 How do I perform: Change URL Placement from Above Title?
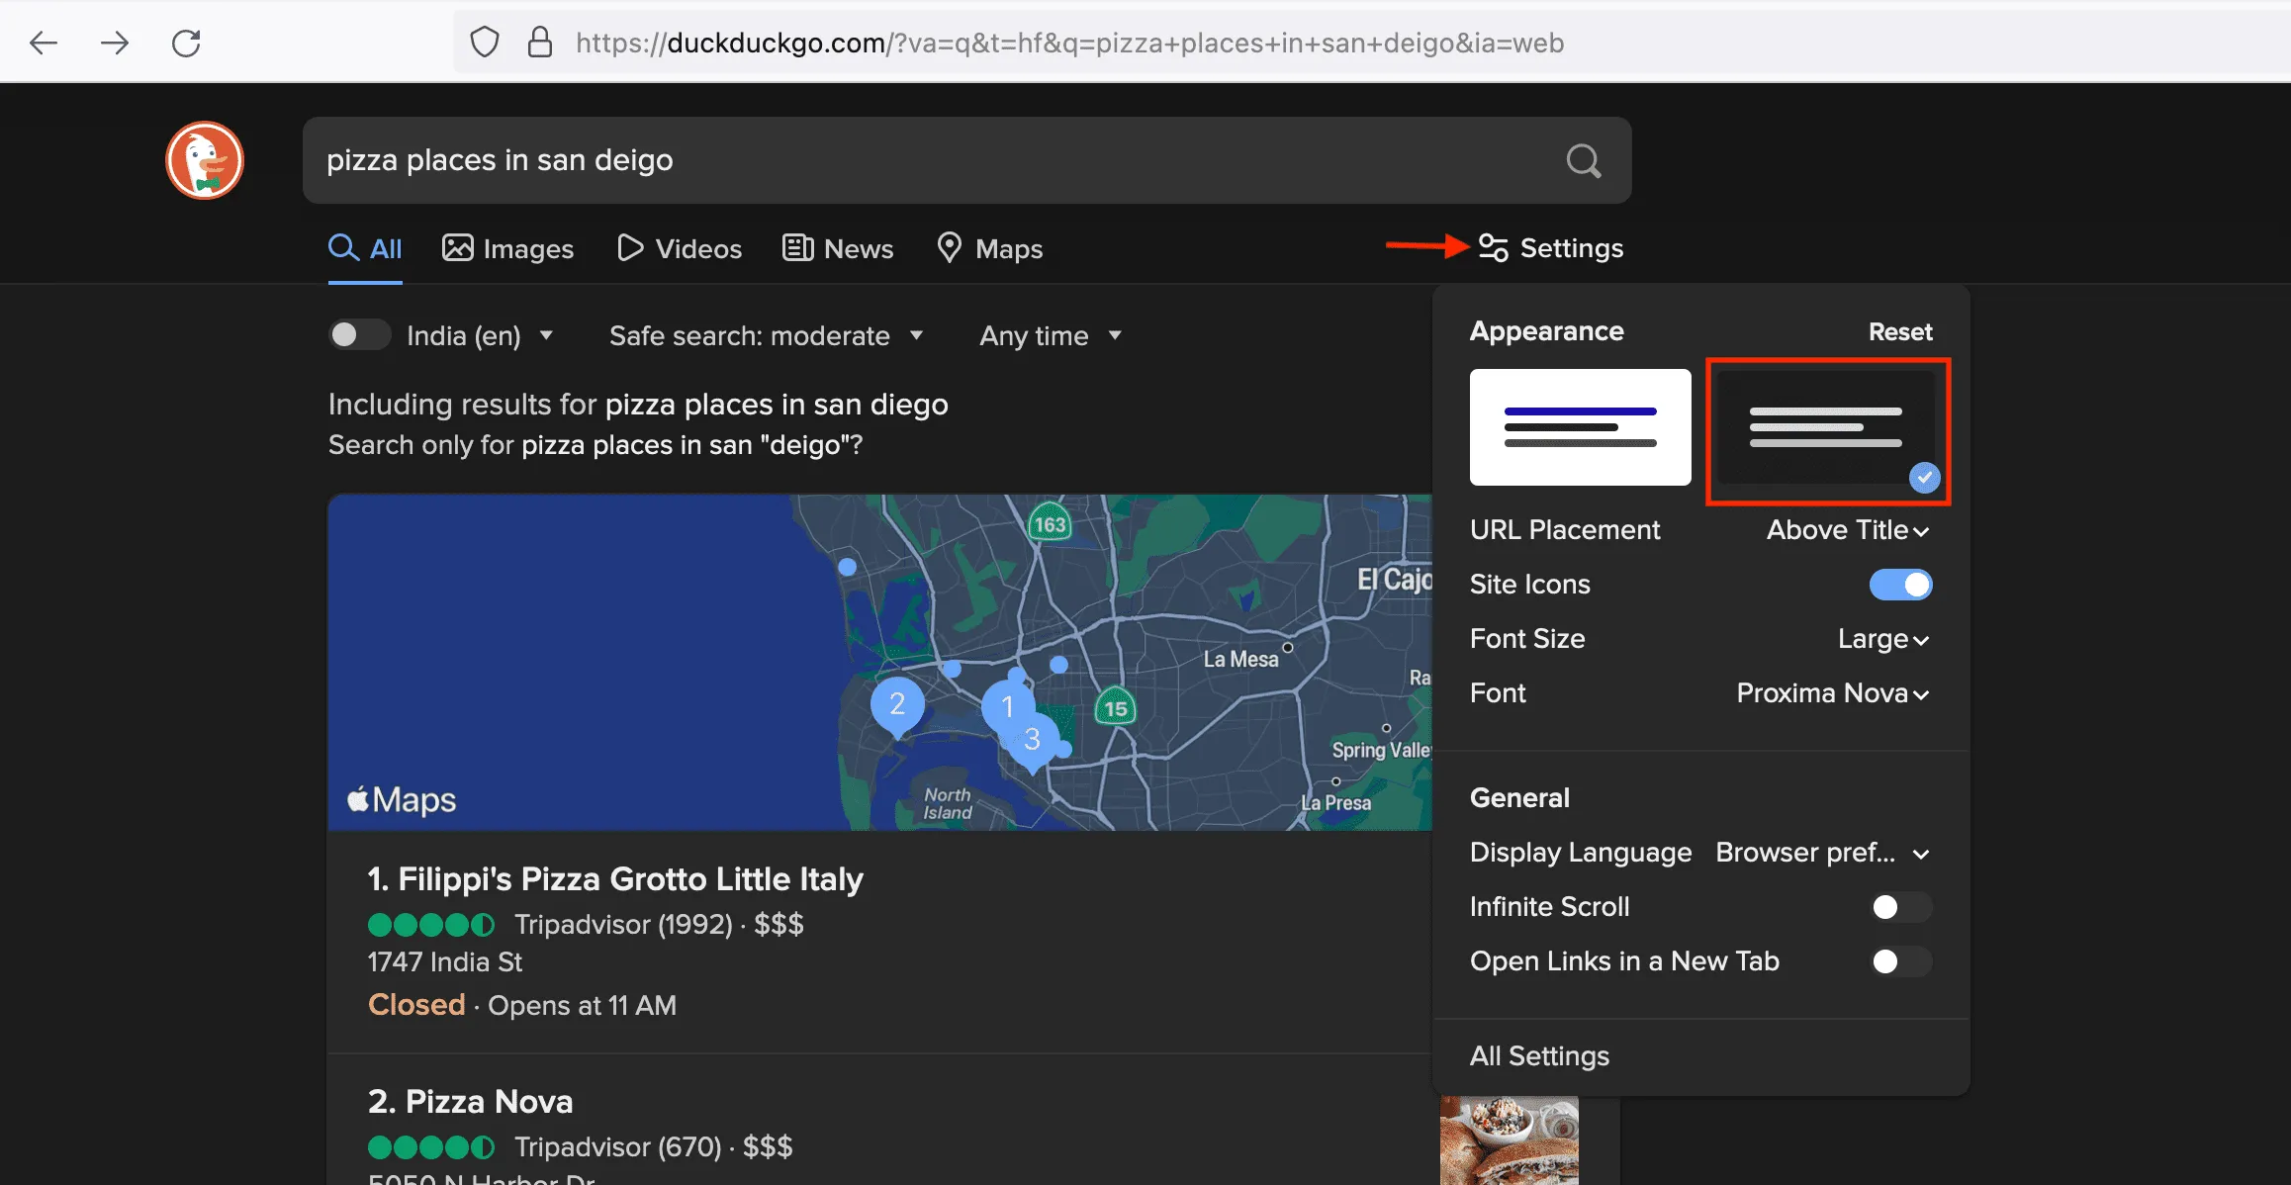pyautogui.click(x=1848, y=530)
